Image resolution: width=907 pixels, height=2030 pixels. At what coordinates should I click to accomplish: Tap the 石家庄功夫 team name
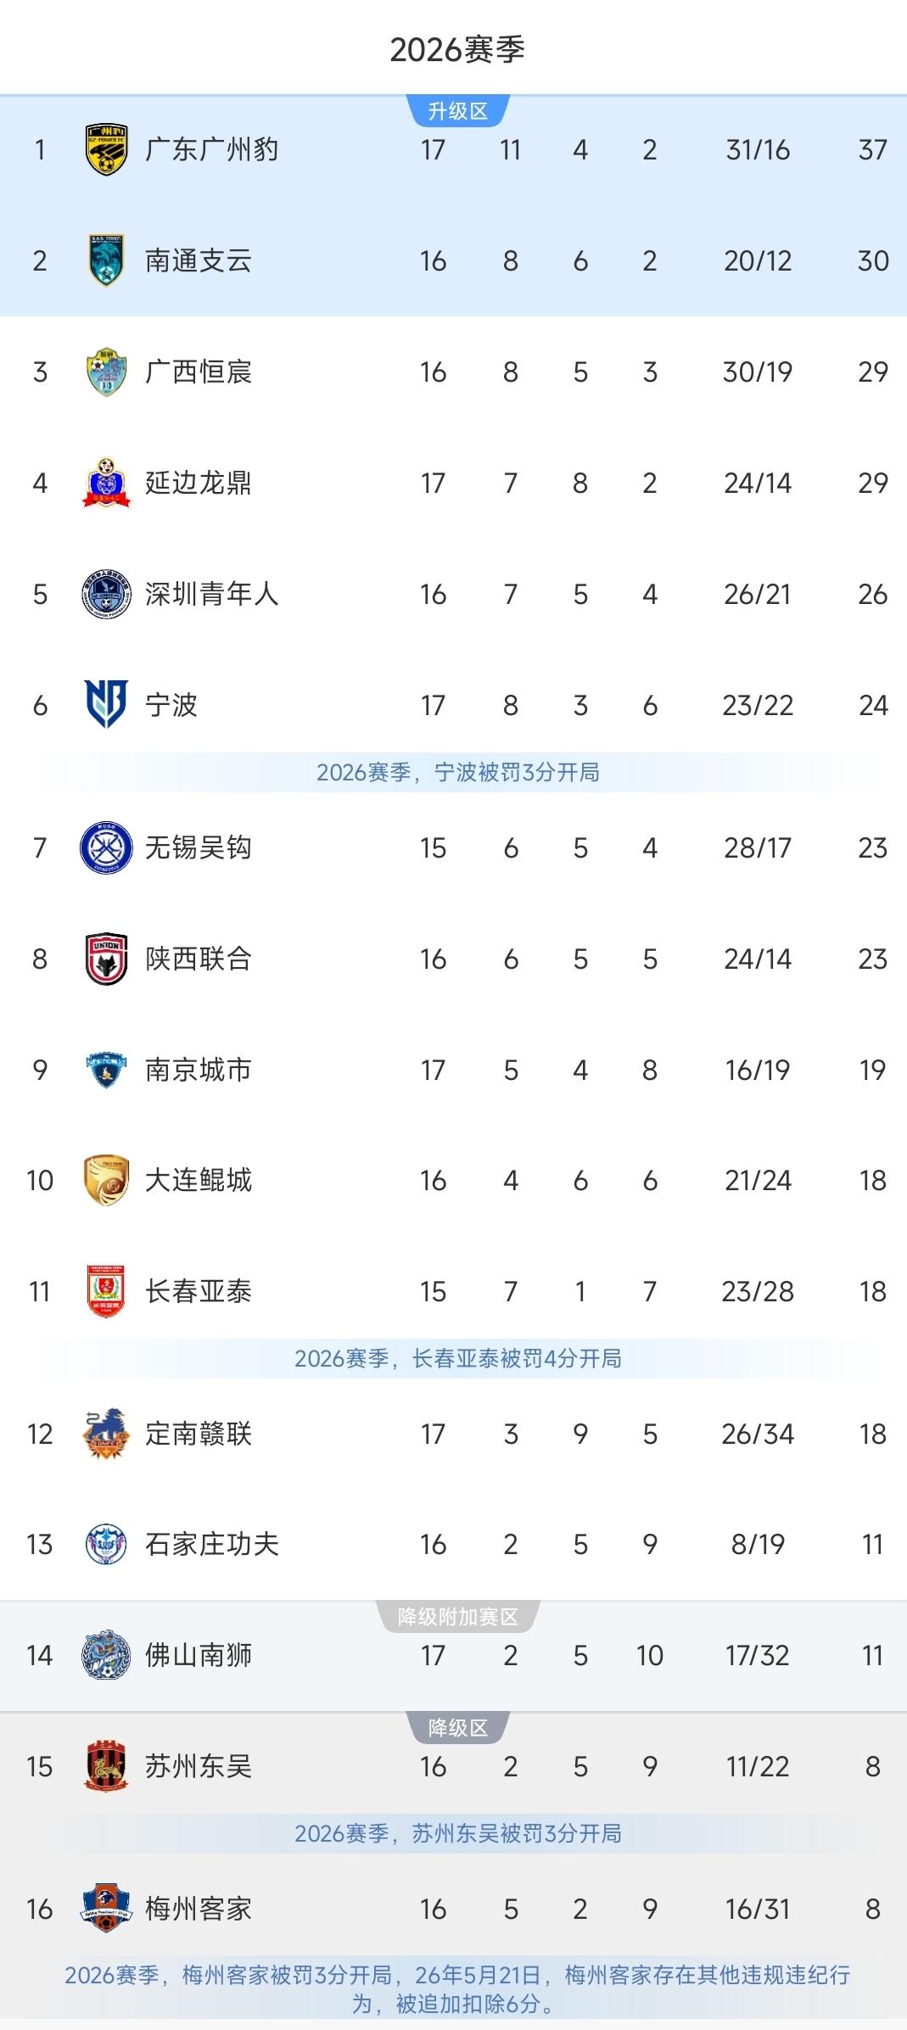tap(212, 1544)
